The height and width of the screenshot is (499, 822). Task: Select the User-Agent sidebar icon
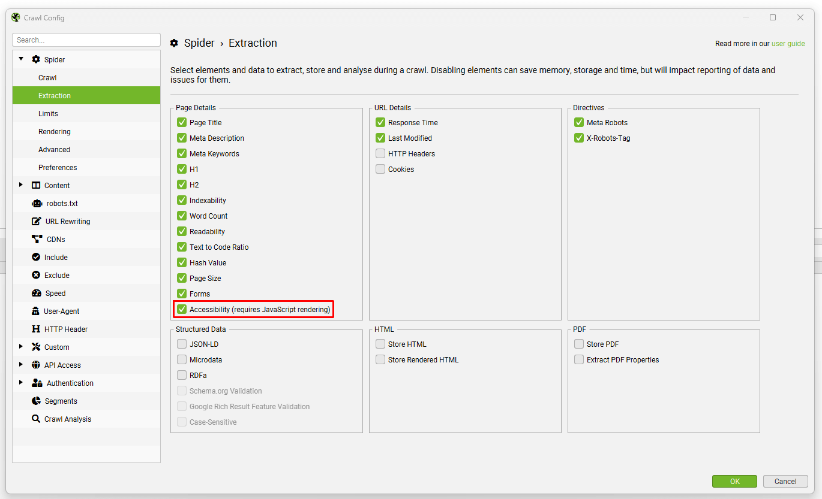point(36,311)
